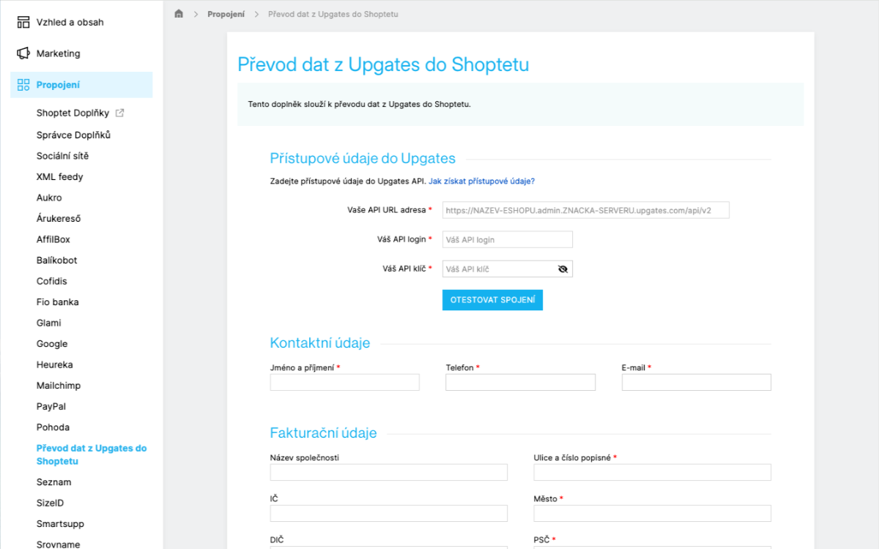Open the Aukro integration
The height and width of the screenshot is (549, 879).
click(49, 198)
